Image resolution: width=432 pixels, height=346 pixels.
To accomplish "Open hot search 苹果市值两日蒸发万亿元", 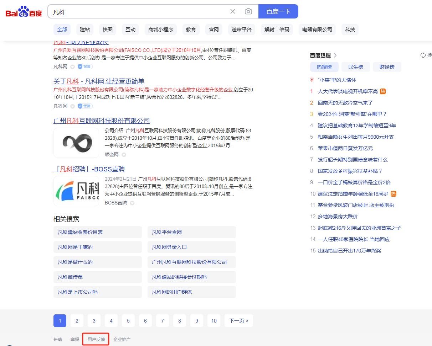I will [x=345, y=148].
